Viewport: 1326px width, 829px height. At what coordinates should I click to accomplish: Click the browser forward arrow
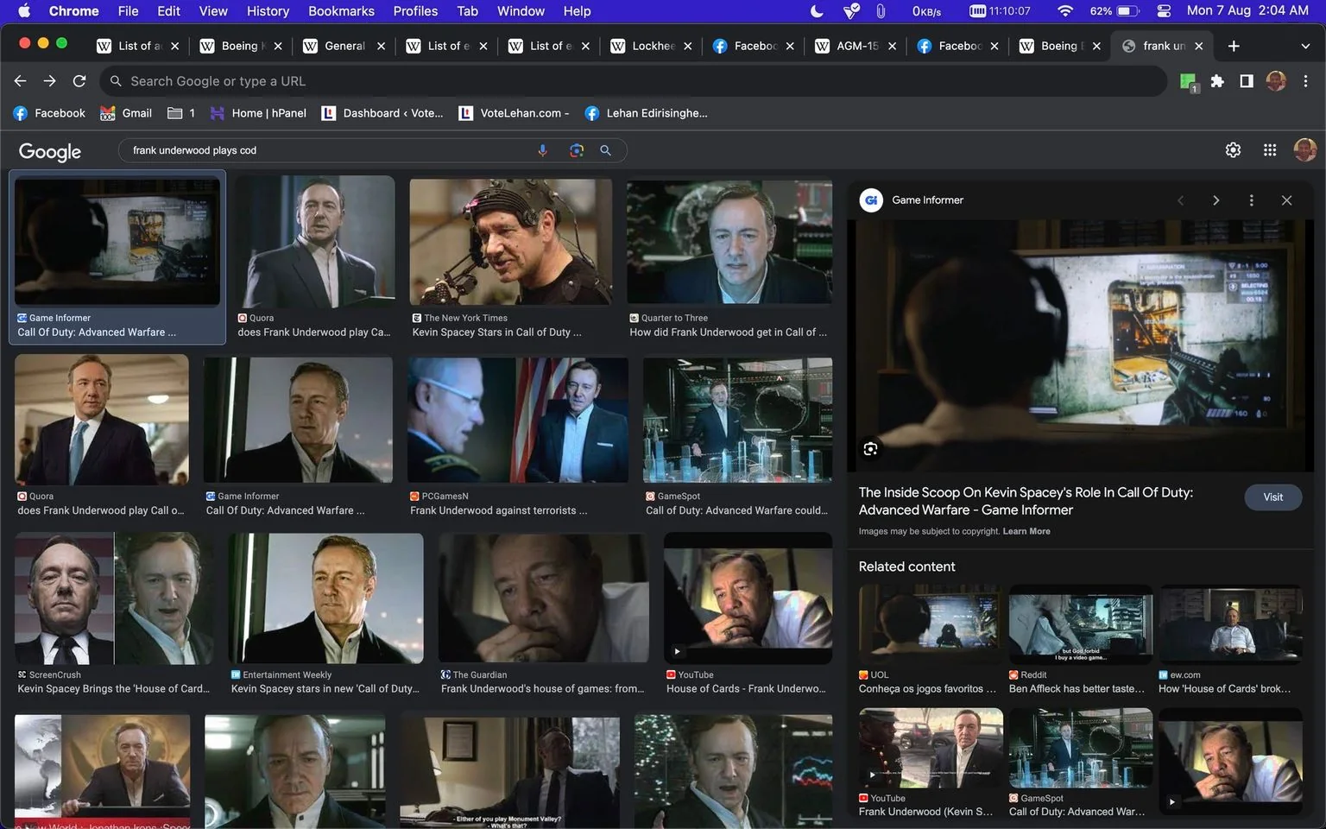[x=50, y=80]
